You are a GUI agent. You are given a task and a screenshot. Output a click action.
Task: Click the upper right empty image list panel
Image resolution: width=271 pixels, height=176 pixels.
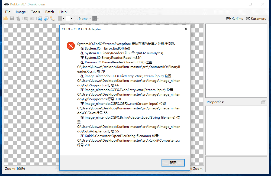(x=236, y=61)
